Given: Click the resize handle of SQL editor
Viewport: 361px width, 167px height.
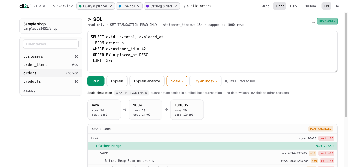Looking at the screenshot, I should [x=336, y=71].
